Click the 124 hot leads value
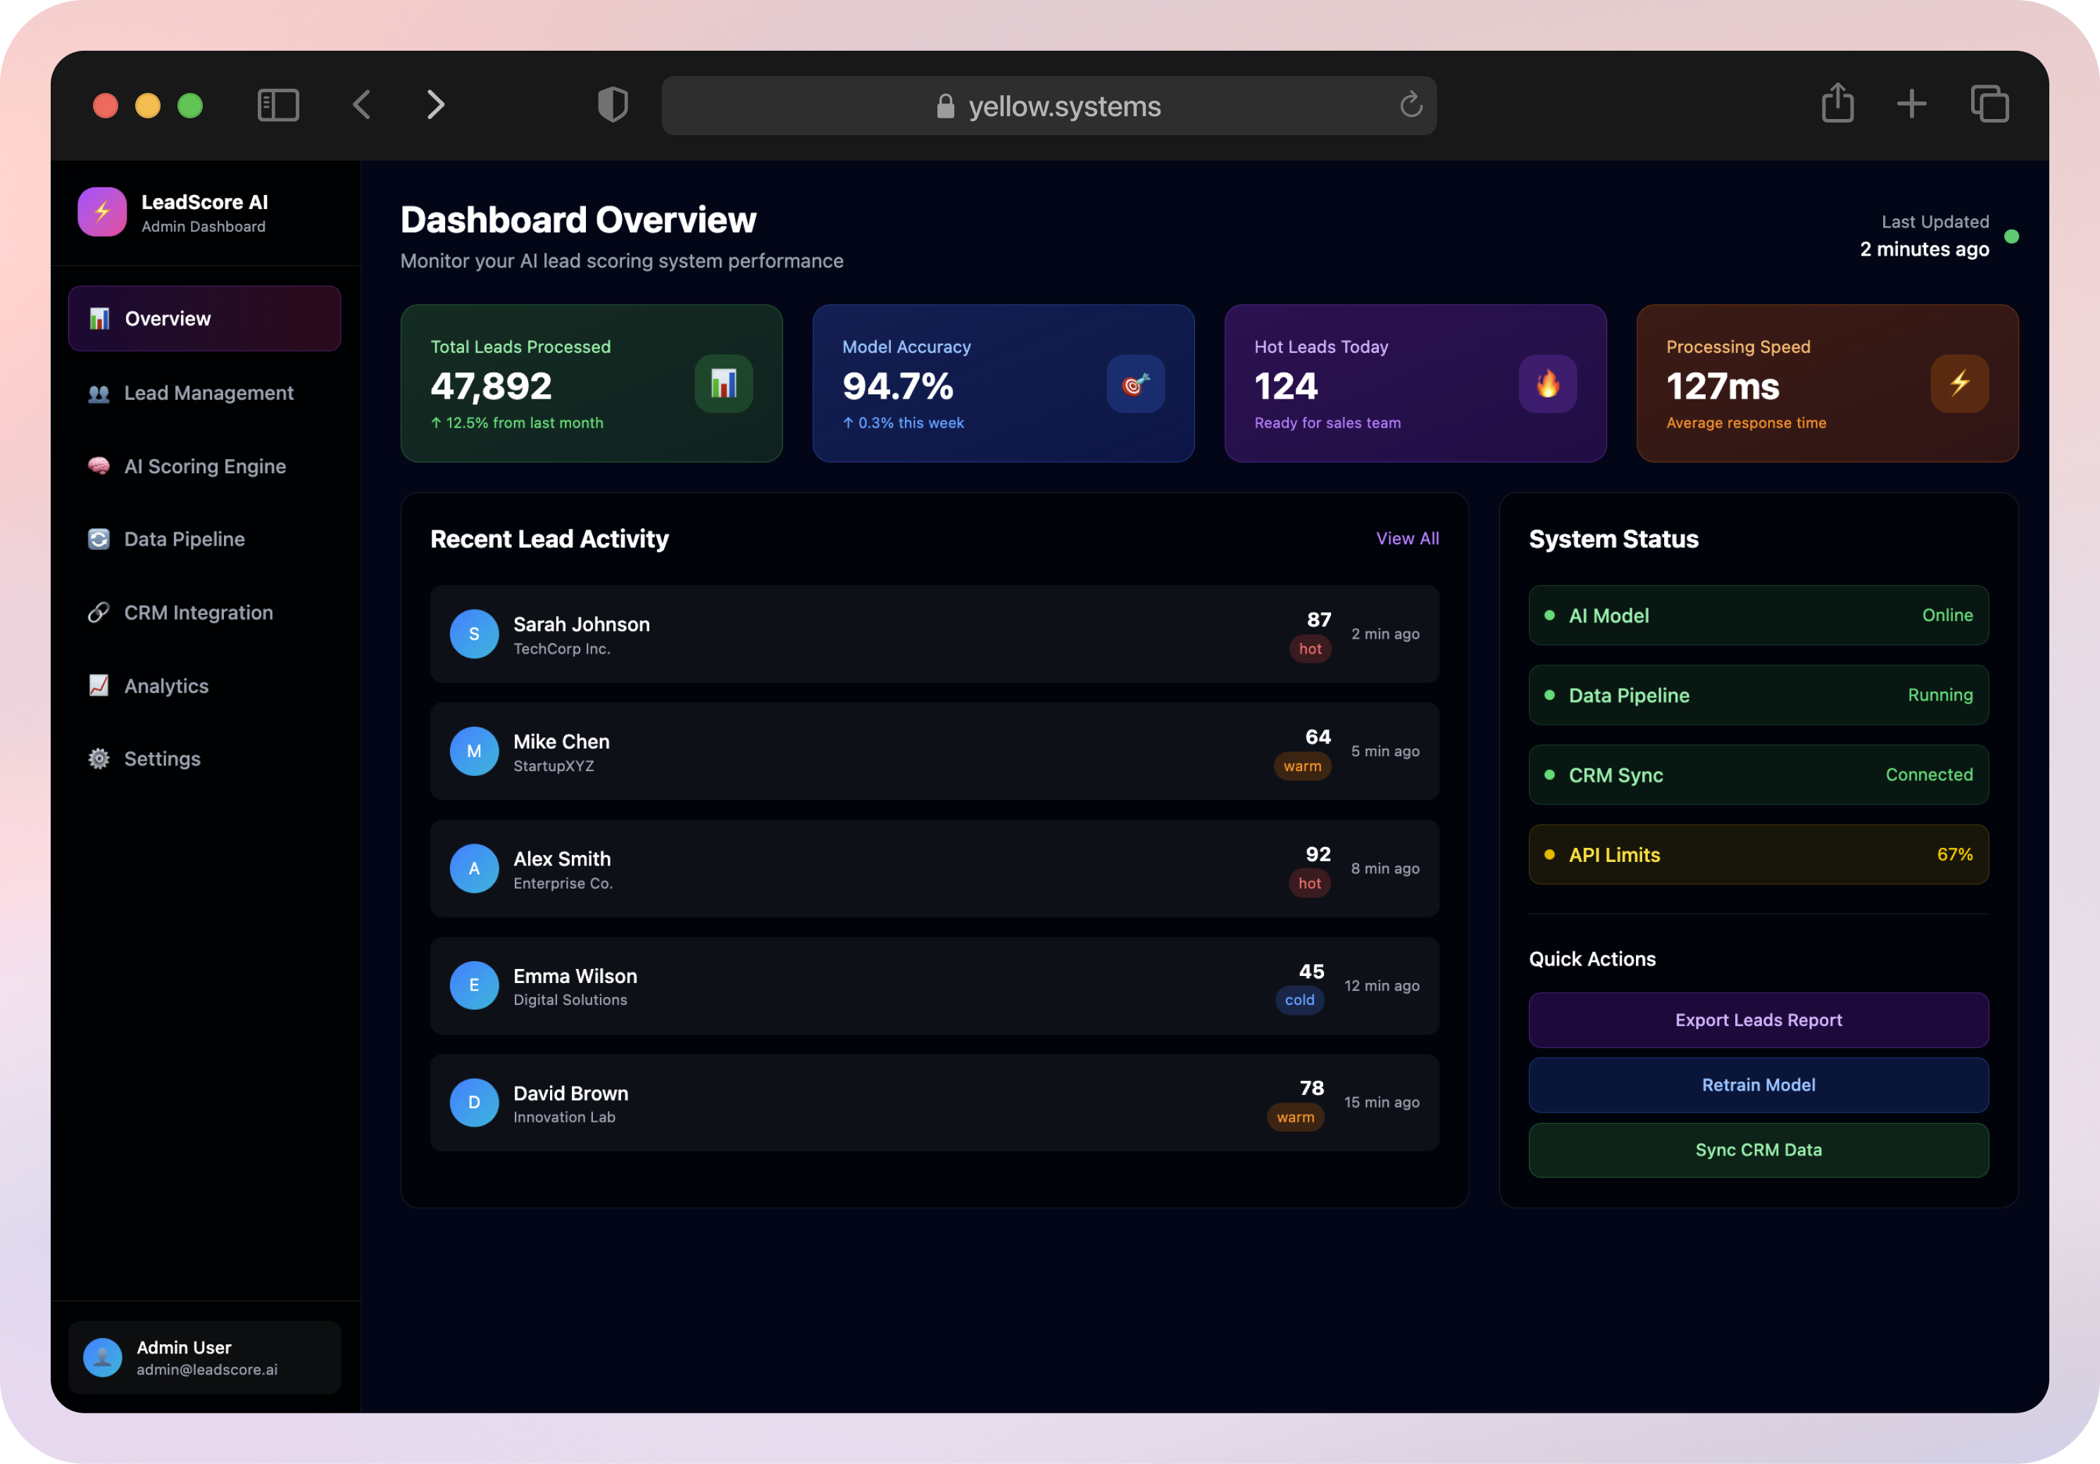 [x=1286, y=387]
